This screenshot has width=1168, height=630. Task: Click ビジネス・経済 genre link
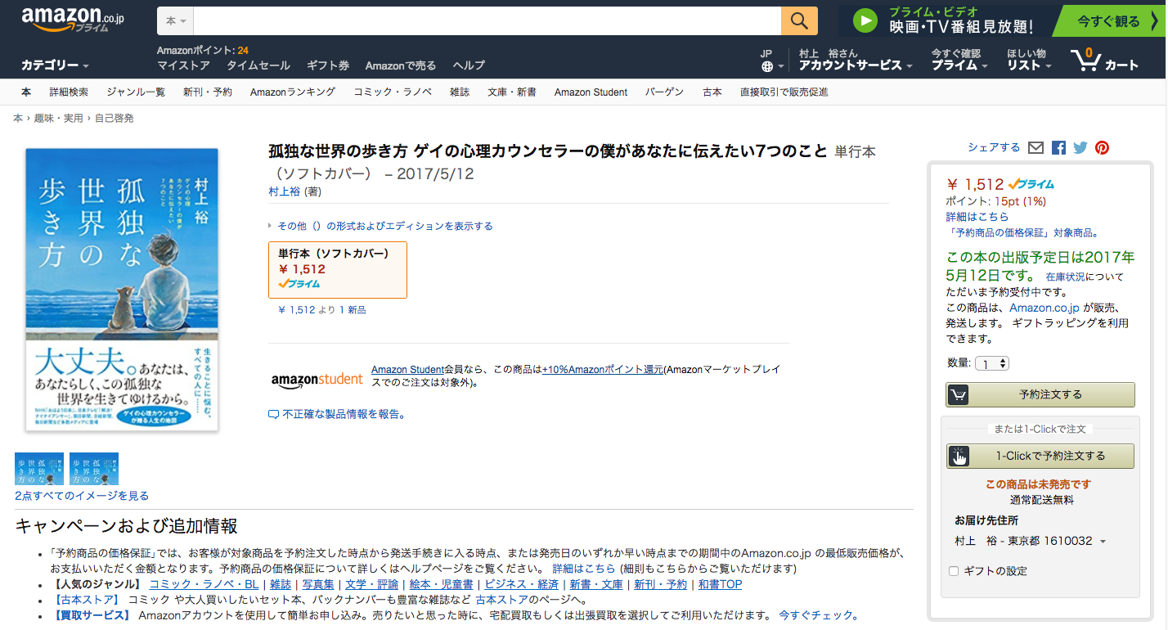(x=522, y=584)
